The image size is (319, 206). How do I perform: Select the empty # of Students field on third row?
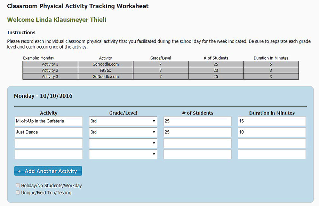pyautogui.click(x=197, y=143)
